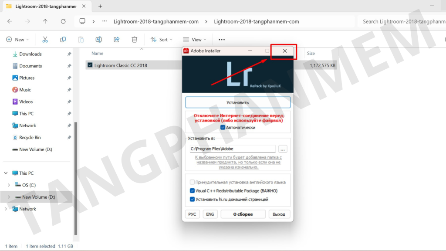Open a new File Explorer tab
This screenshot has width=446, height=251.
(100, 7)
